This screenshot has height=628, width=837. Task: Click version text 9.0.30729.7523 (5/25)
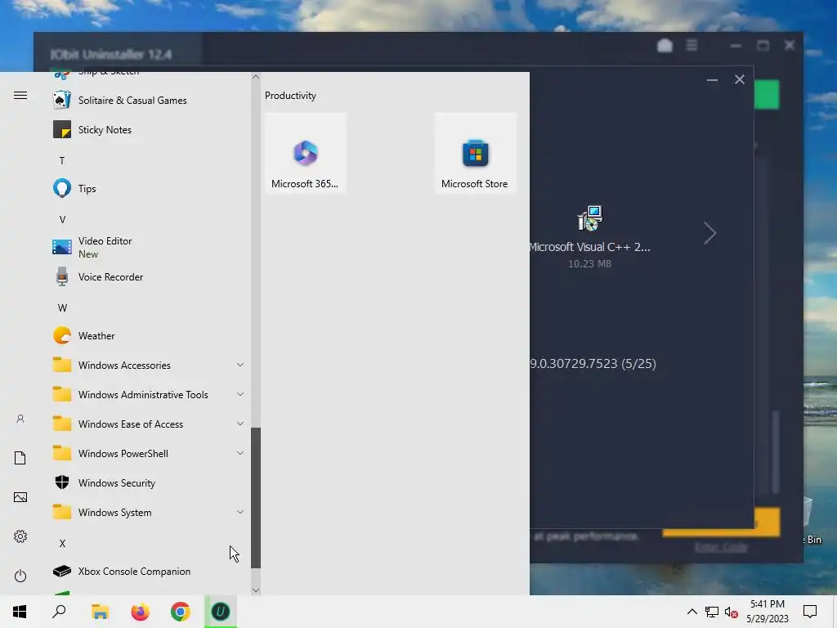[x=593, y=364]
